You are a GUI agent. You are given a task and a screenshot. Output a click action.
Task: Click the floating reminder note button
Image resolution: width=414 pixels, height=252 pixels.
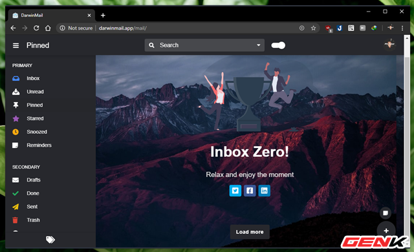[x=386, y=213]
